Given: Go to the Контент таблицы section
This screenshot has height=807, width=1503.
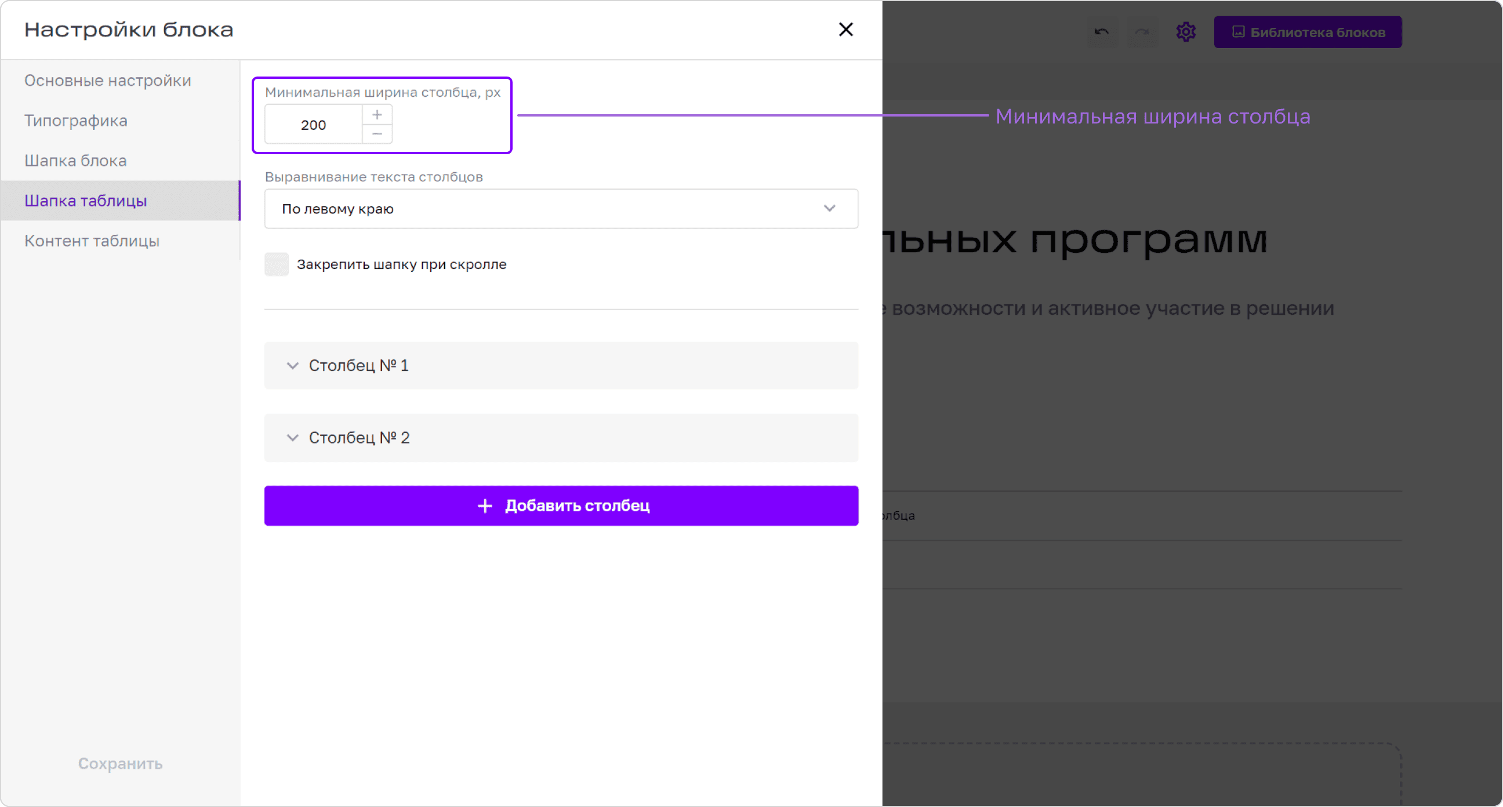Looking at the screenshot, I should point(92,241).
